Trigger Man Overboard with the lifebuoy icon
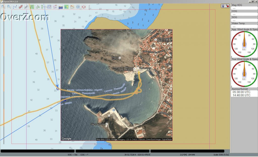258x157 pixels. 84,7
